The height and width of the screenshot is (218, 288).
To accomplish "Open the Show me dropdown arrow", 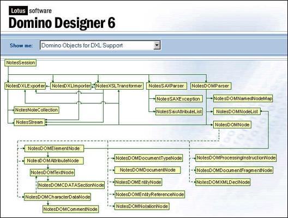I will pos(157,45).
